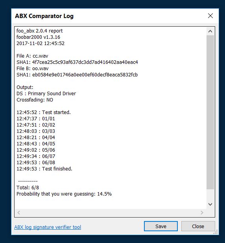The width and height of the screenshot is (225, 243).
Task: Click the horizontal scrollbar left arrow
Action: (19, 212)
